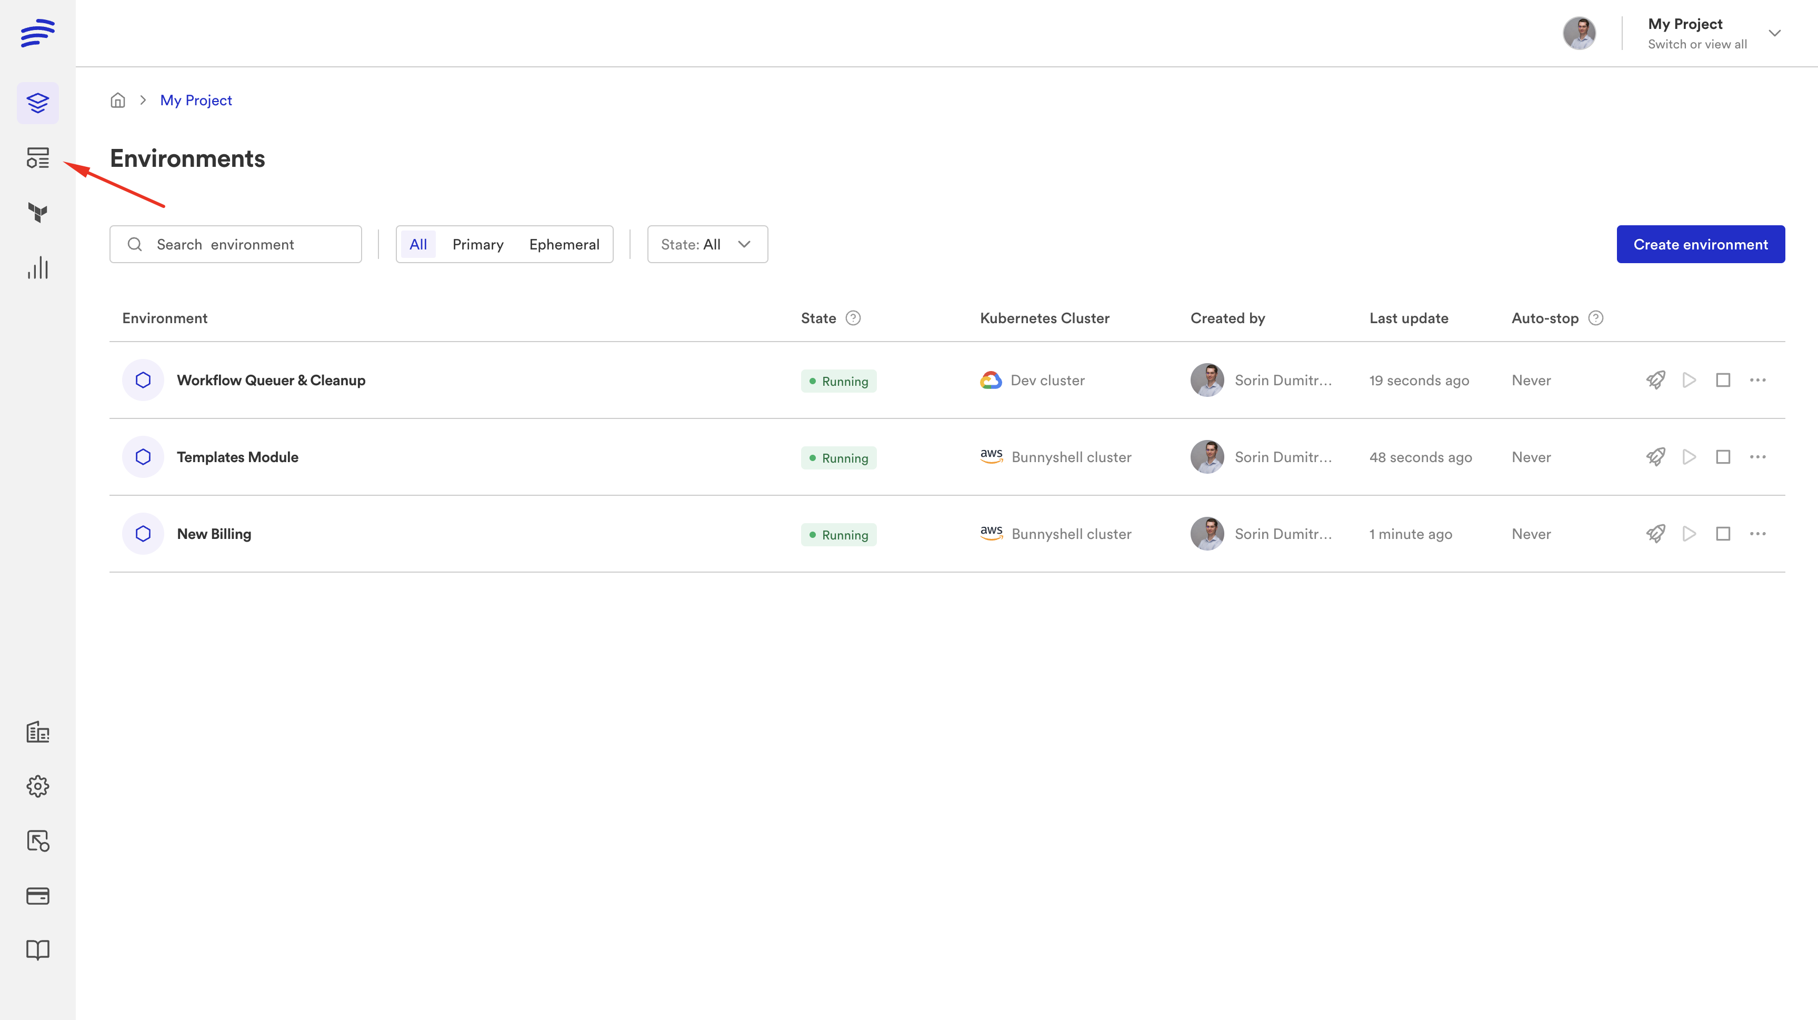Viewport: 1818px width, 1020px height.
Task: Open the settings gear sidebar icon
Action: [37, 786]
